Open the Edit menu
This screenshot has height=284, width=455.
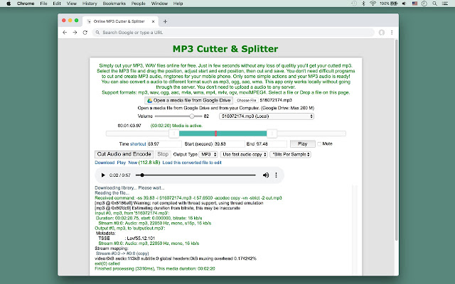(57, 4)
